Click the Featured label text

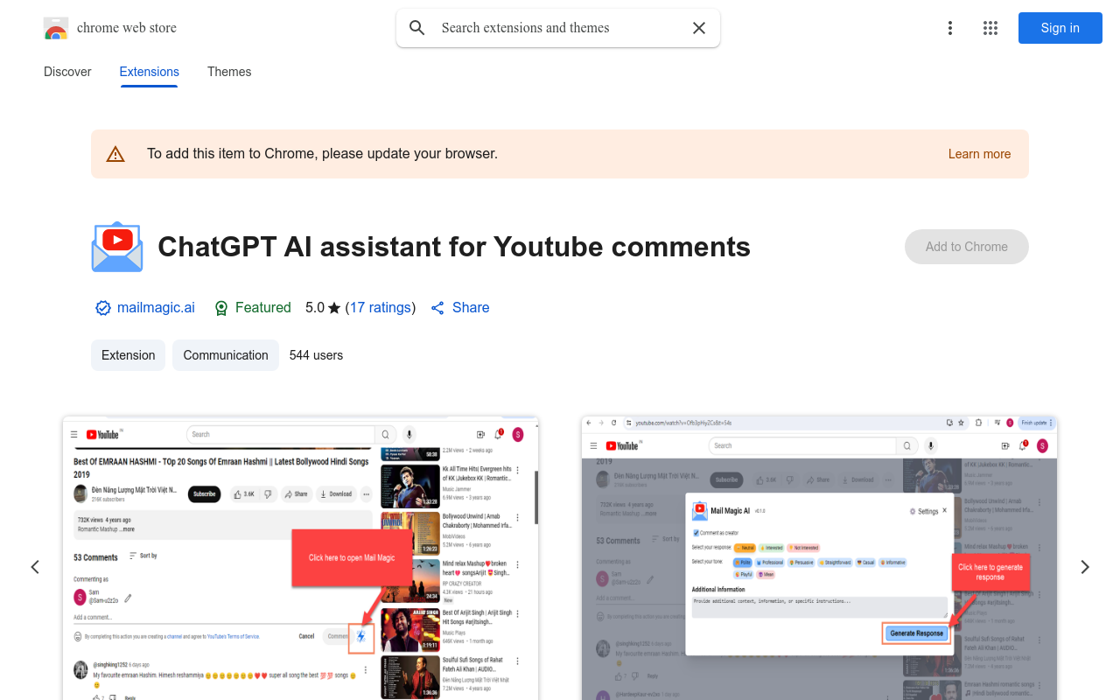click(263, 308)
